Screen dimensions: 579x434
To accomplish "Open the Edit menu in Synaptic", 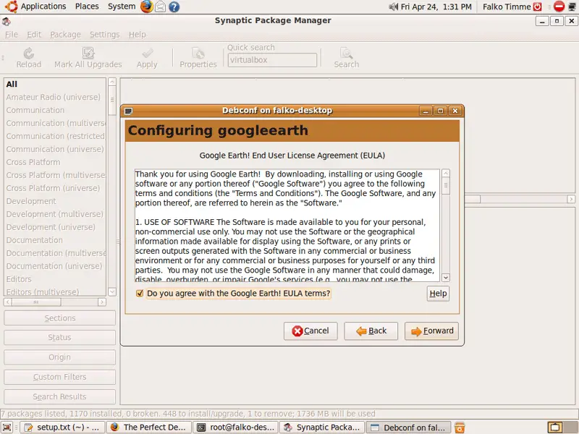I will (34, 34).
